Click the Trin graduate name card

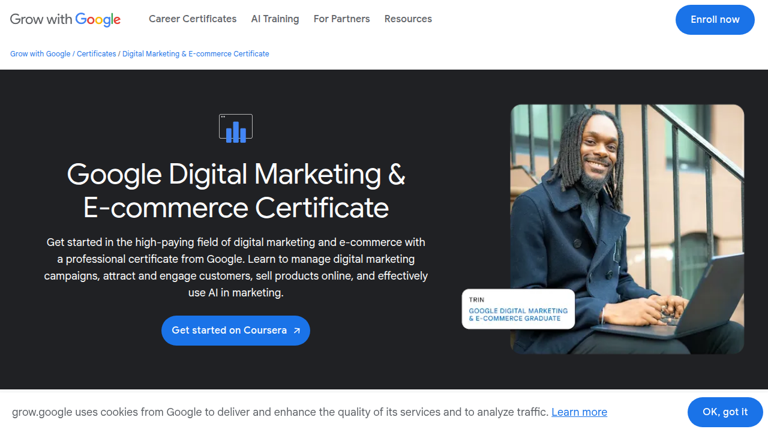518,309
